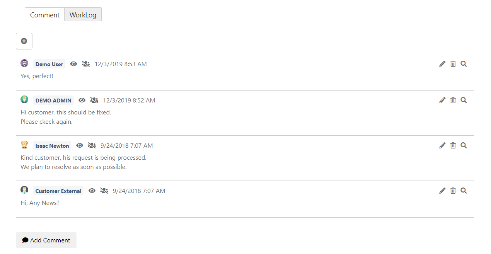Open magnifier on Demo User's comment
The height and width of the screenshot is (254, 491).
(464, 64)
